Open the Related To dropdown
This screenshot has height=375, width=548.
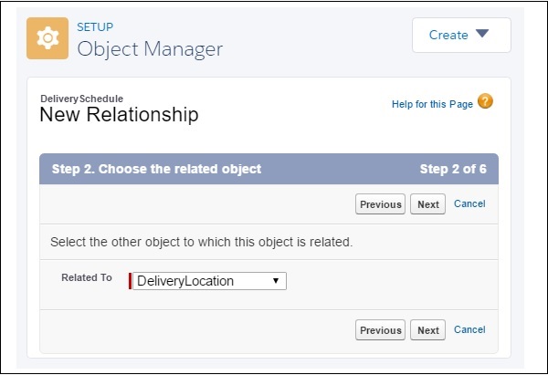click(210, 281)
